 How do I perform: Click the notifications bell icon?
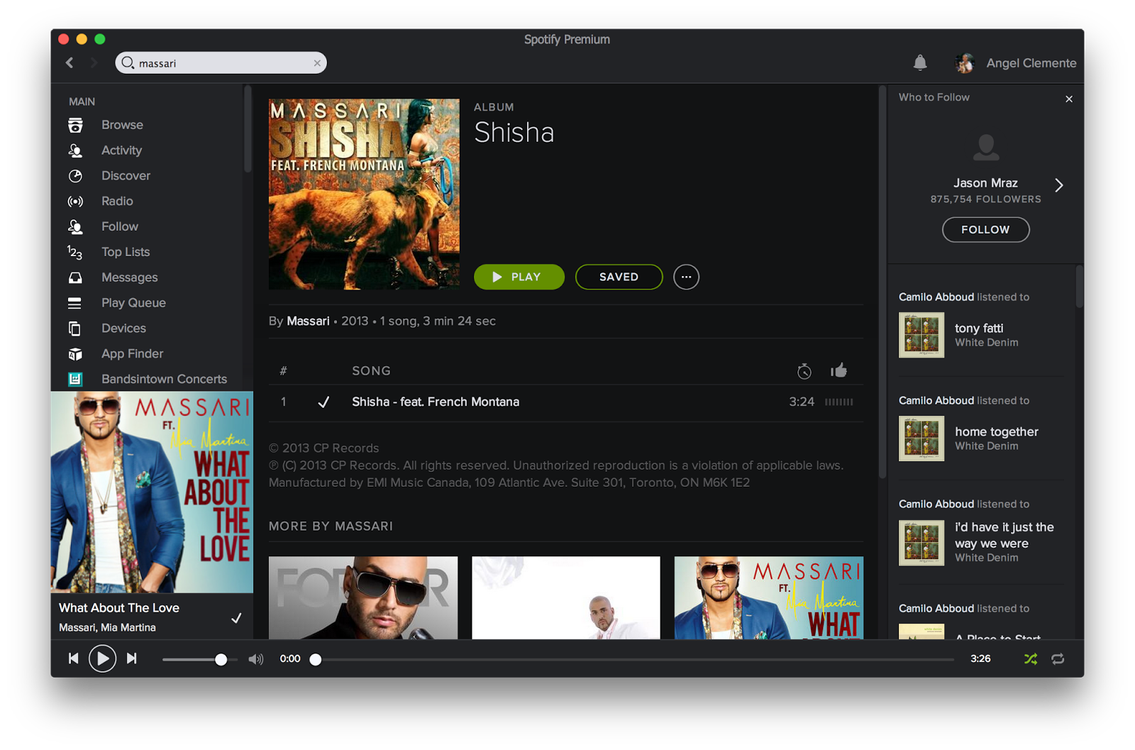pyautogui.click(x=920, y=62)
